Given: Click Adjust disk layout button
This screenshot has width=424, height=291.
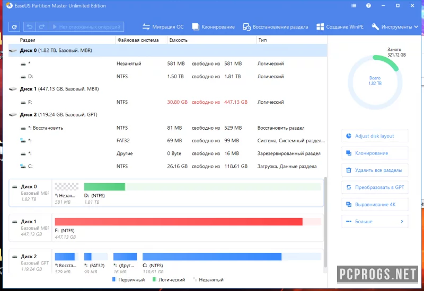Looking at the screenshot, I should click(375, 136).
